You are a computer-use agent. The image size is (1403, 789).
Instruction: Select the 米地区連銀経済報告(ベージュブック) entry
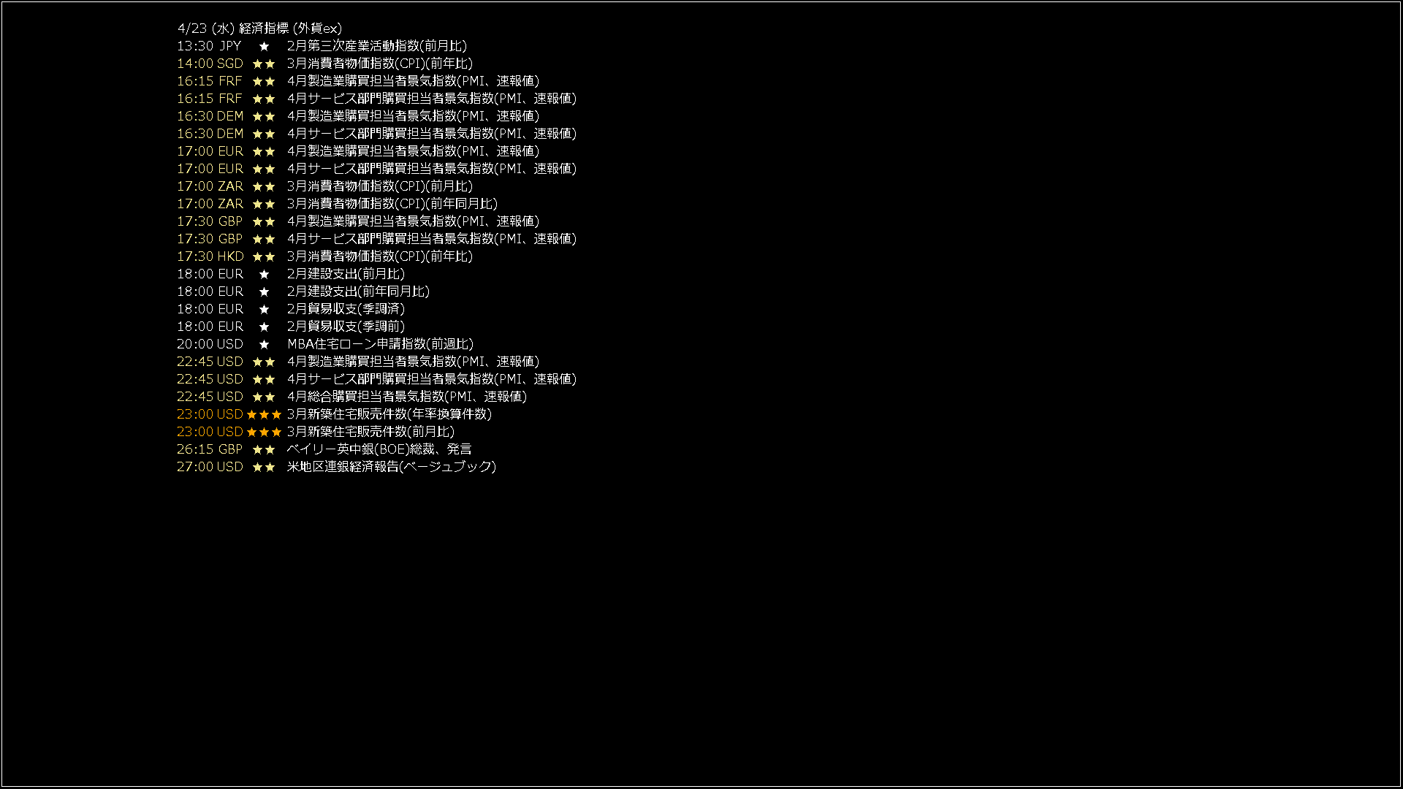(x=391, y=467)
